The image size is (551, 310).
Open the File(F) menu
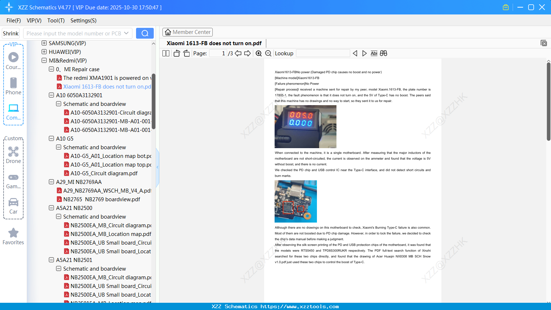pos(14,21)
